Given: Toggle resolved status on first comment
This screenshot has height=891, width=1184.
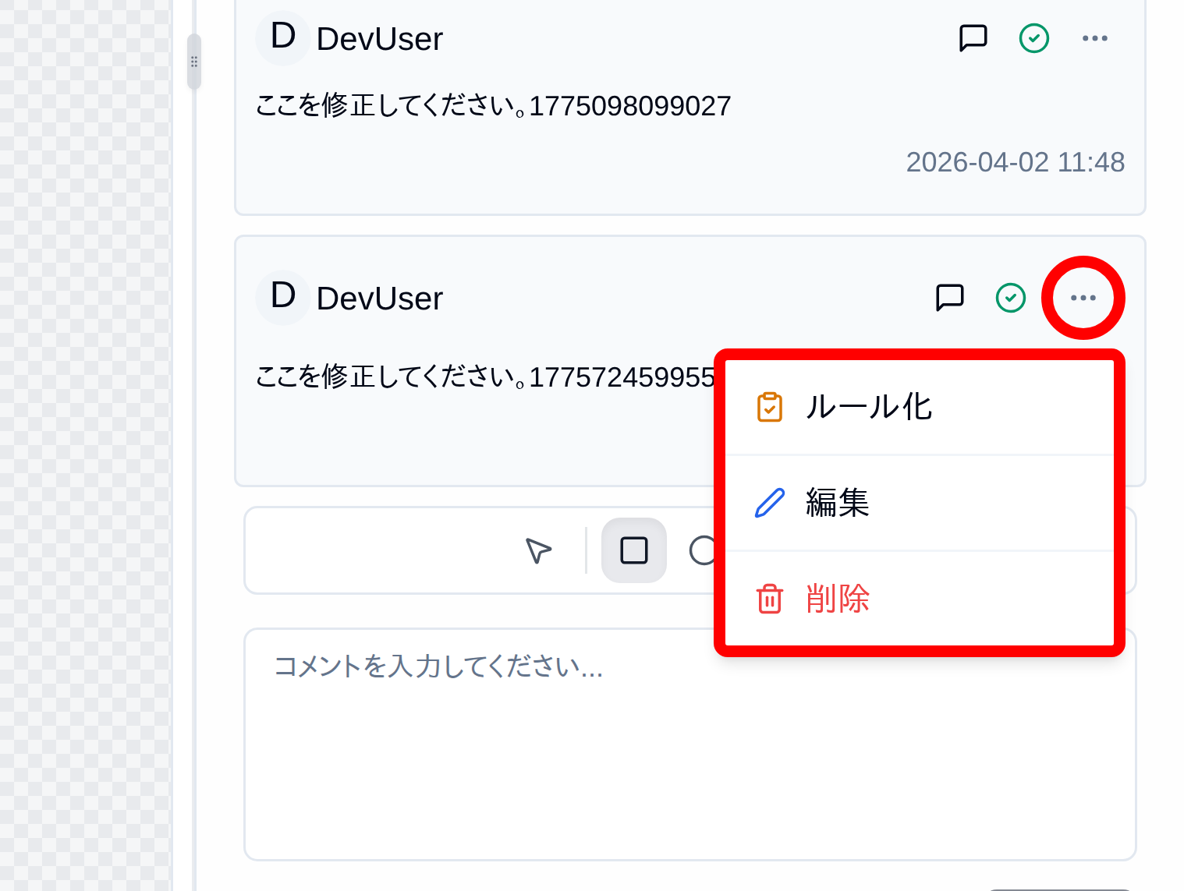Looking at the screenshot, I should coord(1034,37).
